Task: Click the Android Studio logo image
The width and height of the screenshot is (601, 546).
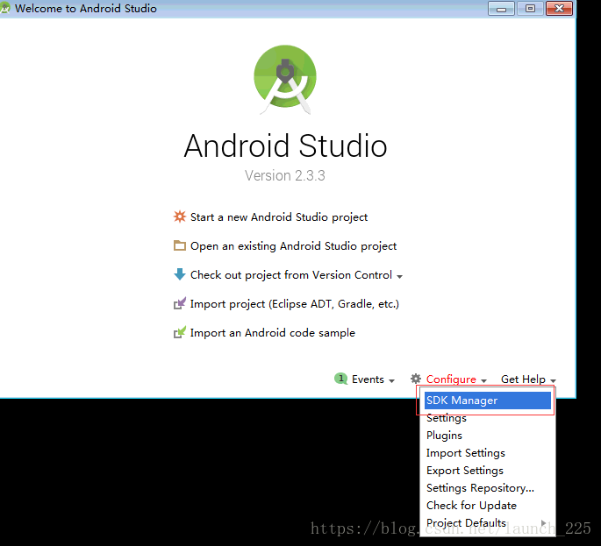Action: click(x=285, y=80)
